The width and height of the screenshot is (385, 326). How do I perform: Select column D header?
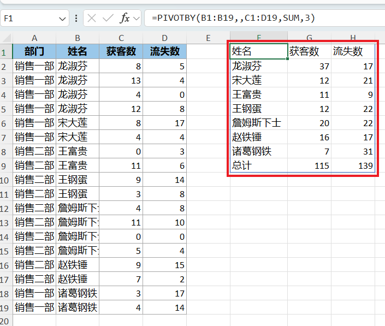tap(164, 38)
